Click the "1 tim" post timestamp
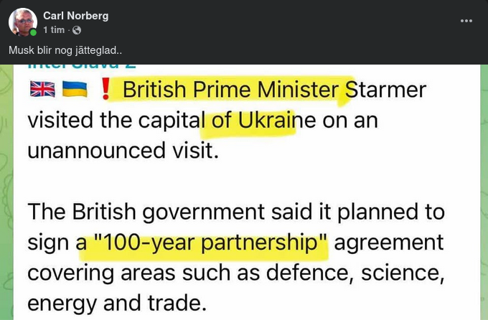Viewport: 488px width, 320px height. [54, 30]
